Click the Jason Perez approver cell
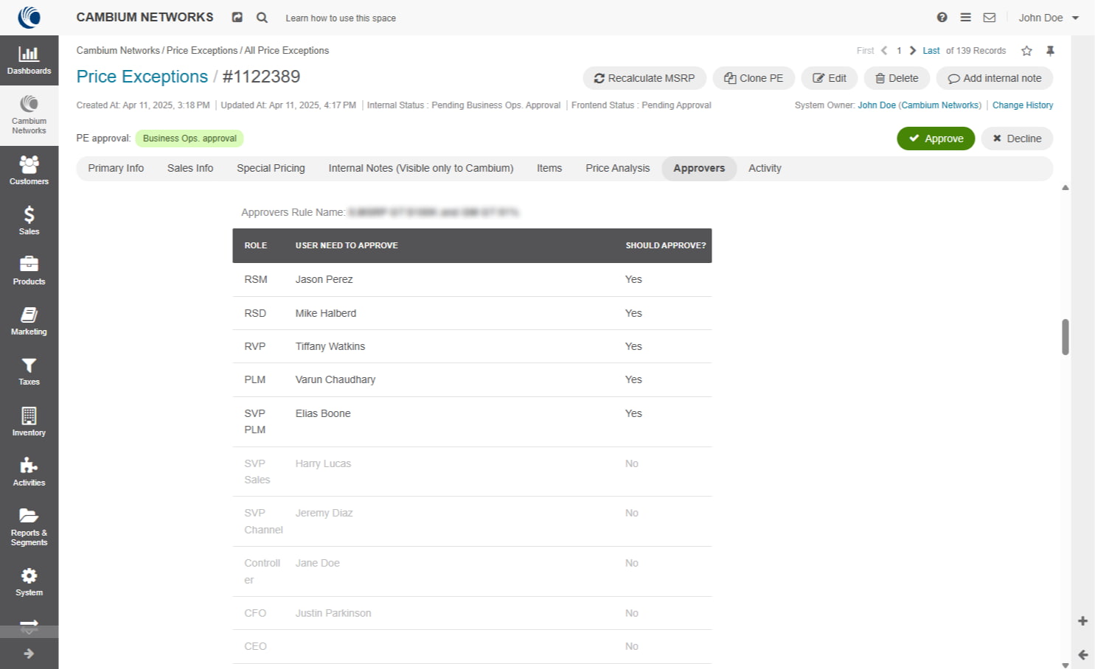The height and width of the screenshot is (669, 1095). coord(324,279)
